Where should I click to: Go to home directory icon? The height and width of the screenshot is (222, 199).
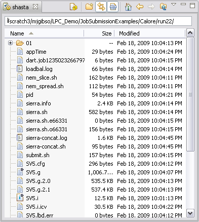coord(128,7)
